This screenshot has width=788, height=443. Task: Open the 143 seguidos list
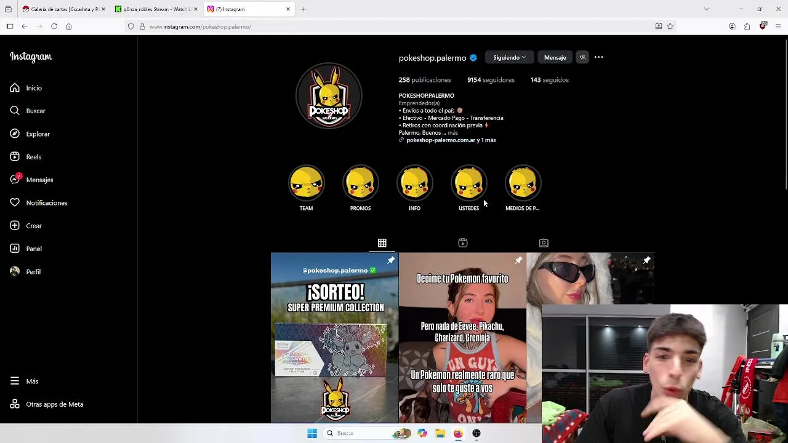click(549, 80)
